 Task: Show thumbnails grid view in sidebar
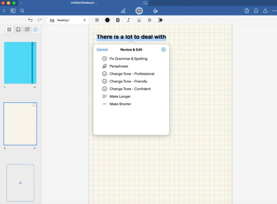(9, 29)
